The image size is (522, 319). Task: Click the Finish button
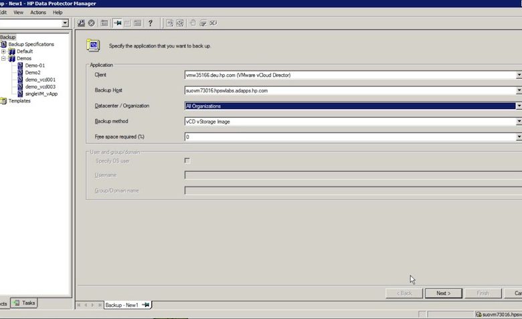coord(483,293)
